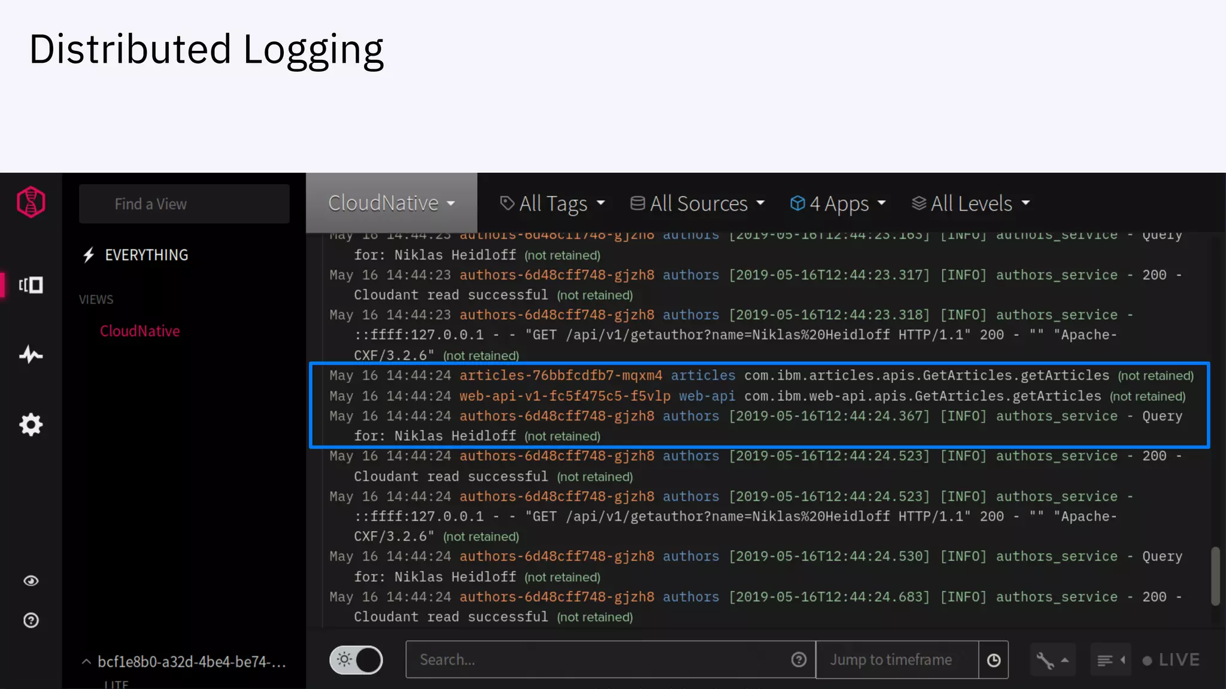Click the cube icon beside 4 Apps

click(797, 203)
